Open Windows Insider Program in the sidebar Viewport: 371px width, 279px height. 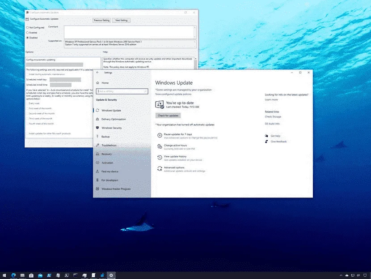coord(113,189)
